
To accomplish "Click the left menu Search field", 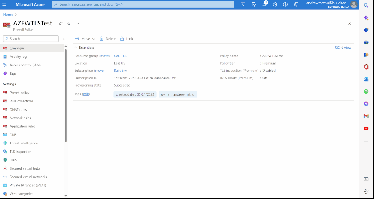I will pos(31,39).
